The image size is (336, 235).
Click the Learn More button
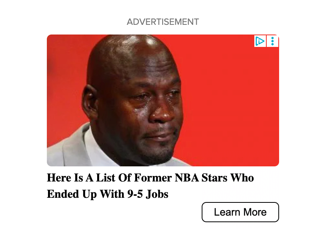[x=240, y=212]
